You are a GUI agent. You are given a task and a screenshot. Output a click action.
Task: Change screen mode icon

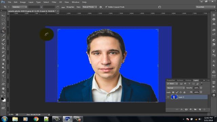pos(3,108)
